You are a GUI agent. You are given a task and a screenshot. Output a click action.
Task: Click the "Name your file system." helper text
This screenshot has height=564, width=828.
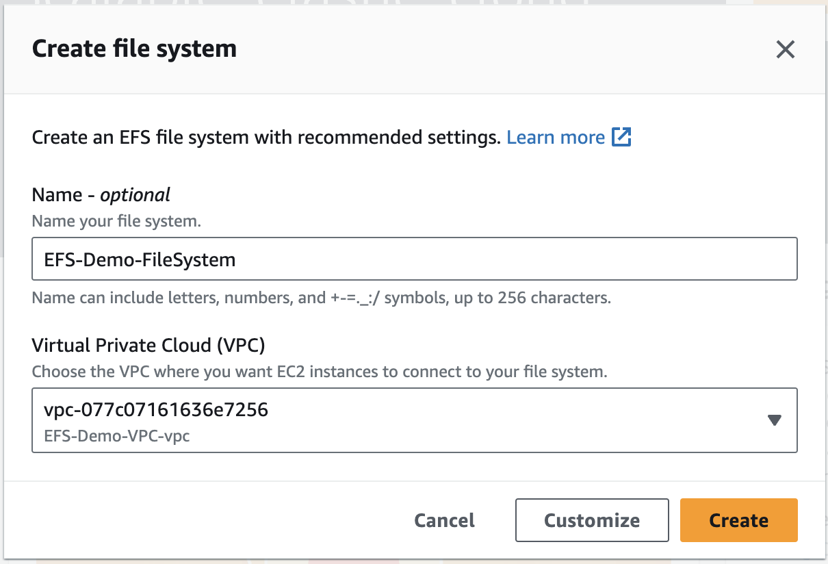(x=116, y=222)
